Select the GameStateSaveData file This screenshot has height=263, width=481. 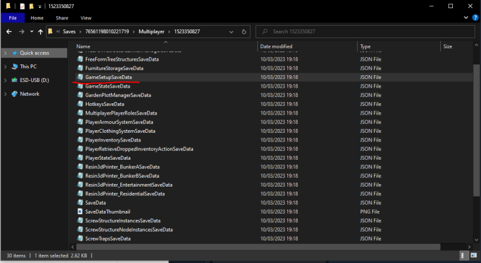tap(107, 86)
